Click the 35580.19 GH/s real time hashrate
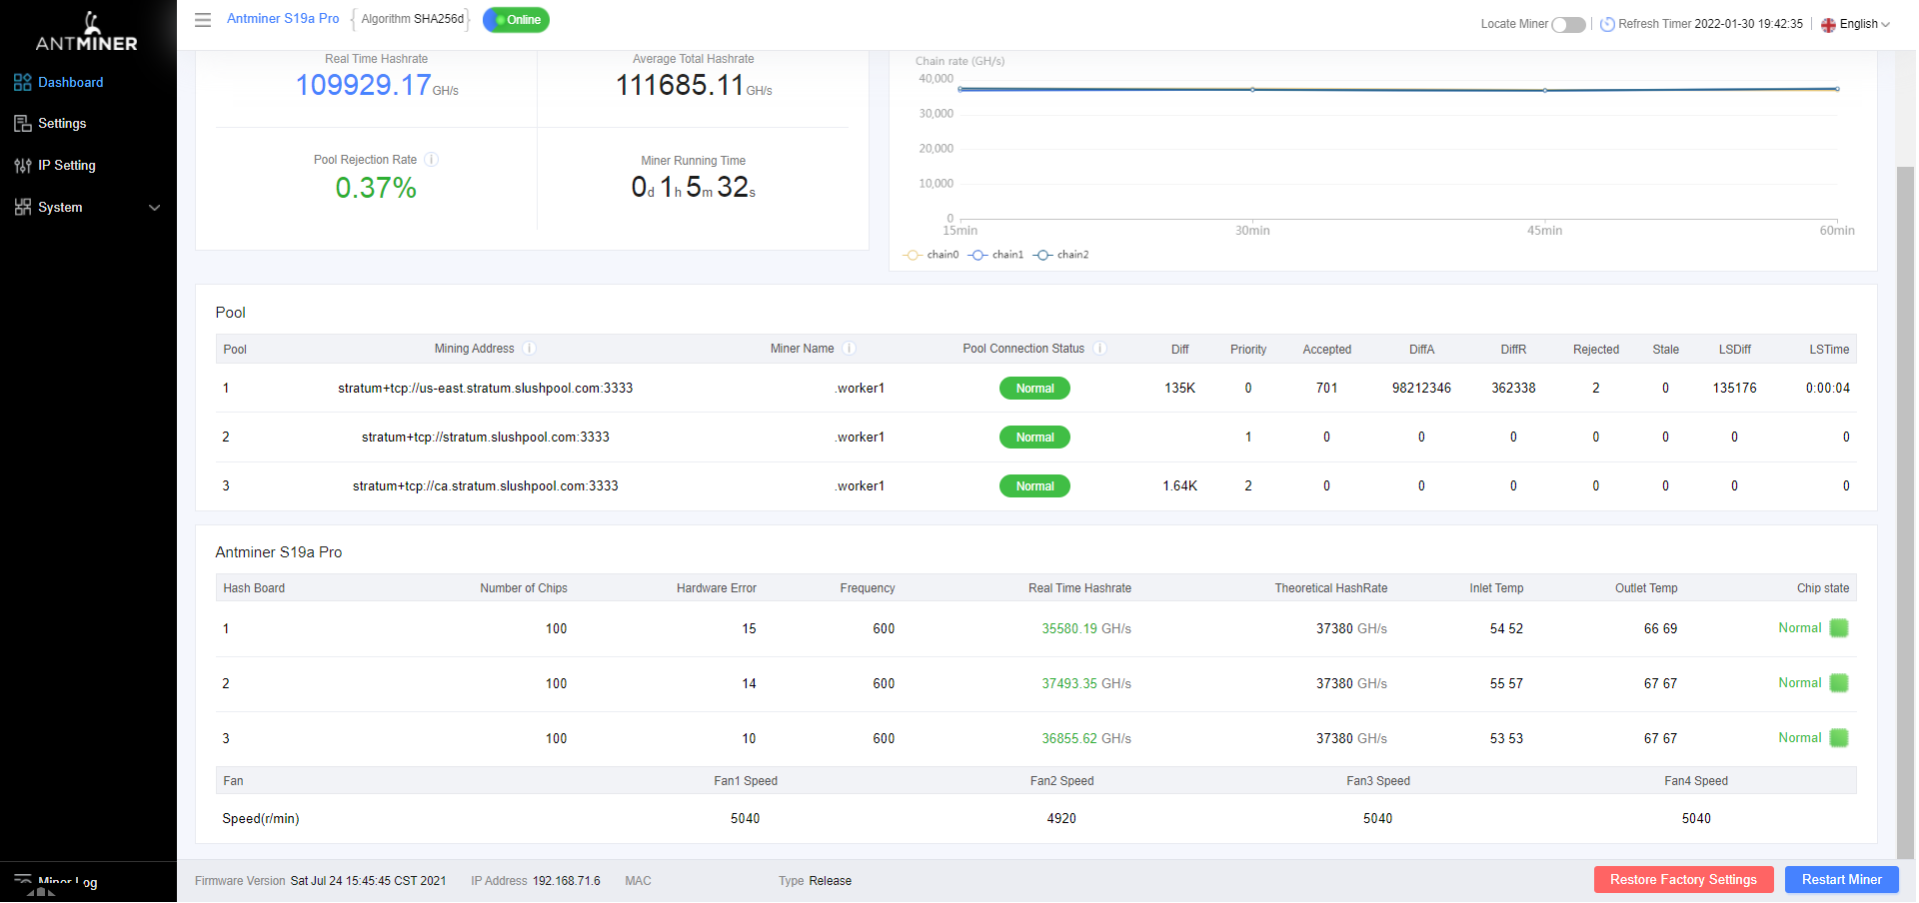Screen dimensions: 1919x903 (1086, 629)
